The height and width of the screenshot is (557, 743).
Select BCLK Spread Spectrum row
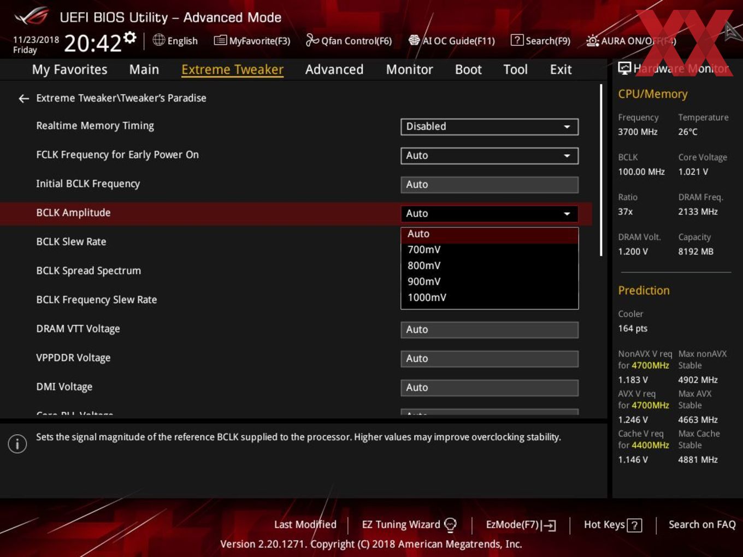(89, 271)
